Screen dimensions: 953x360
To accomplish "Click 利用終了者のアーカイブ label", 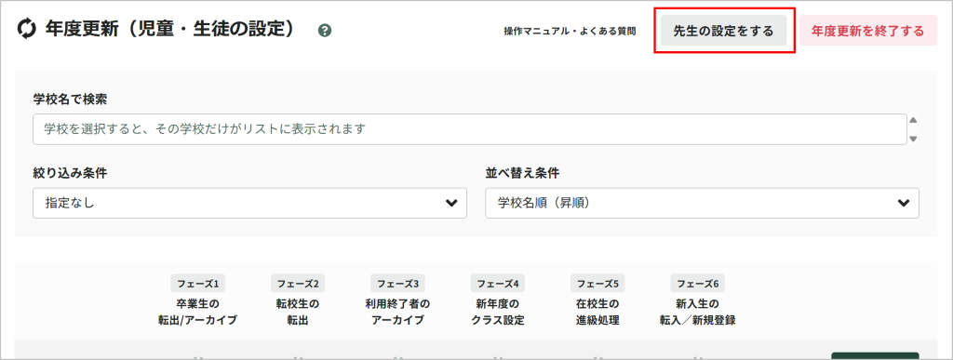I will (x=397, y=312).
